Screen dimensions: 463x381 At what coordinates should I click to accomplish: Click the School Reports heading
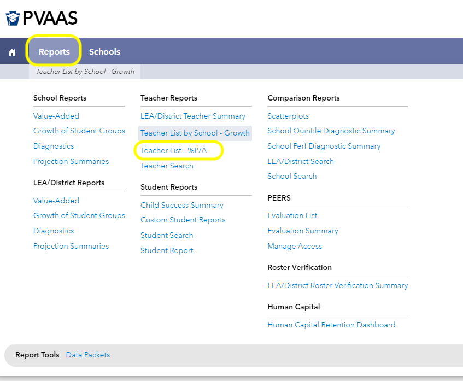pyautogui.click(x=60, y=98)
